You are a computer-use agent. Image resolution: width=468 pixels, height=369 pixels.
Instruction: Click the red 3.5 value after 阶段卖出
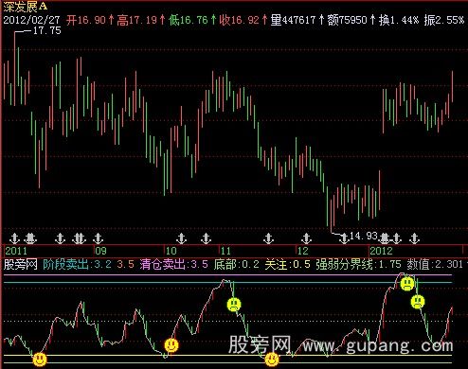point(125,264)
